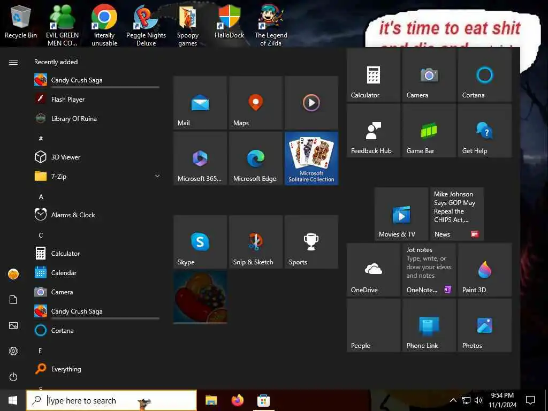Expand the 7-Zip folder chevron
The image size is (548, 411).
coord(157,176)
